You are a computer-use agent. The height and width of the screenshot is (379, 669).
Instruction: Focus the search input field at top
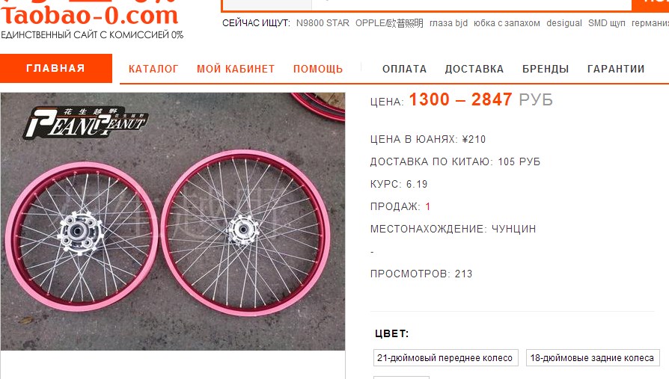pyautogui.click(x=427, y=4)
